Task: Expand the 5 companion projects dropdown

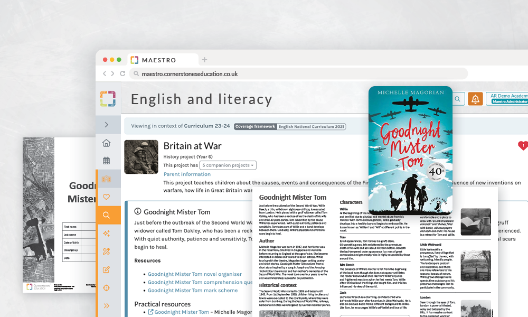Action: (228, 165)
